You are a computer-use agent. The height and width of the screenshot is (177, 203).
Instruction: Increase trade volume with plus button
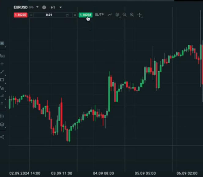coord(75,15)
